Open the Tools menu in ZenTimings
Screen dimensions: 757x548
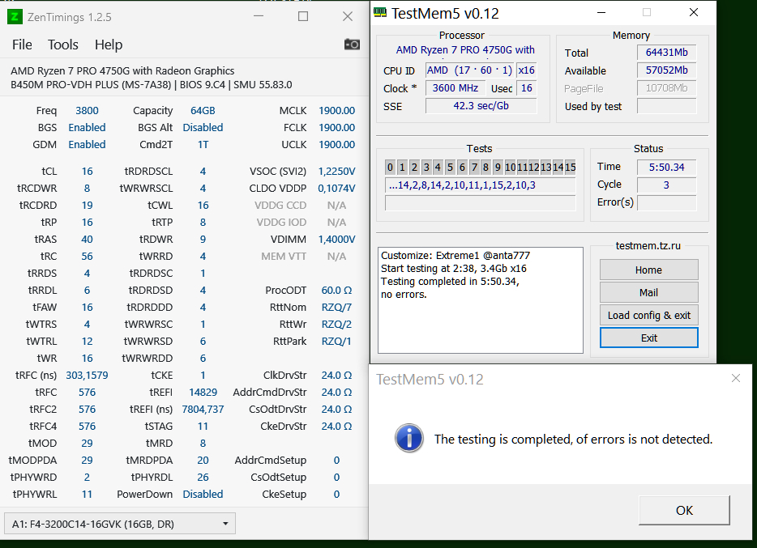(x=62, y=45)
